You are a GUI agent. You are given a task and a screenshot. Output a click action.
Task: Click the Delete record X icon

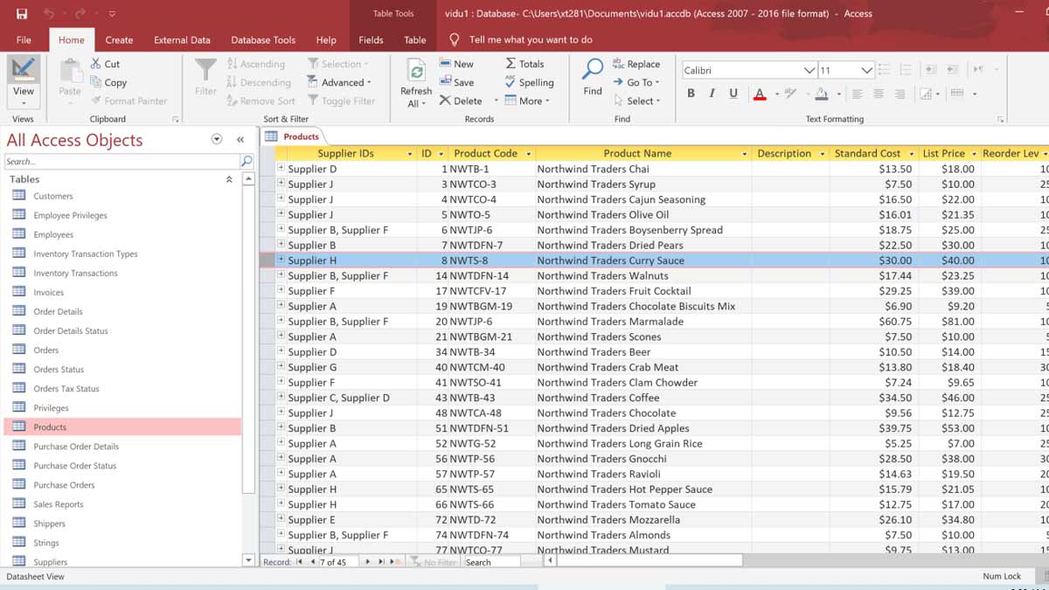(x=445, y=101)
